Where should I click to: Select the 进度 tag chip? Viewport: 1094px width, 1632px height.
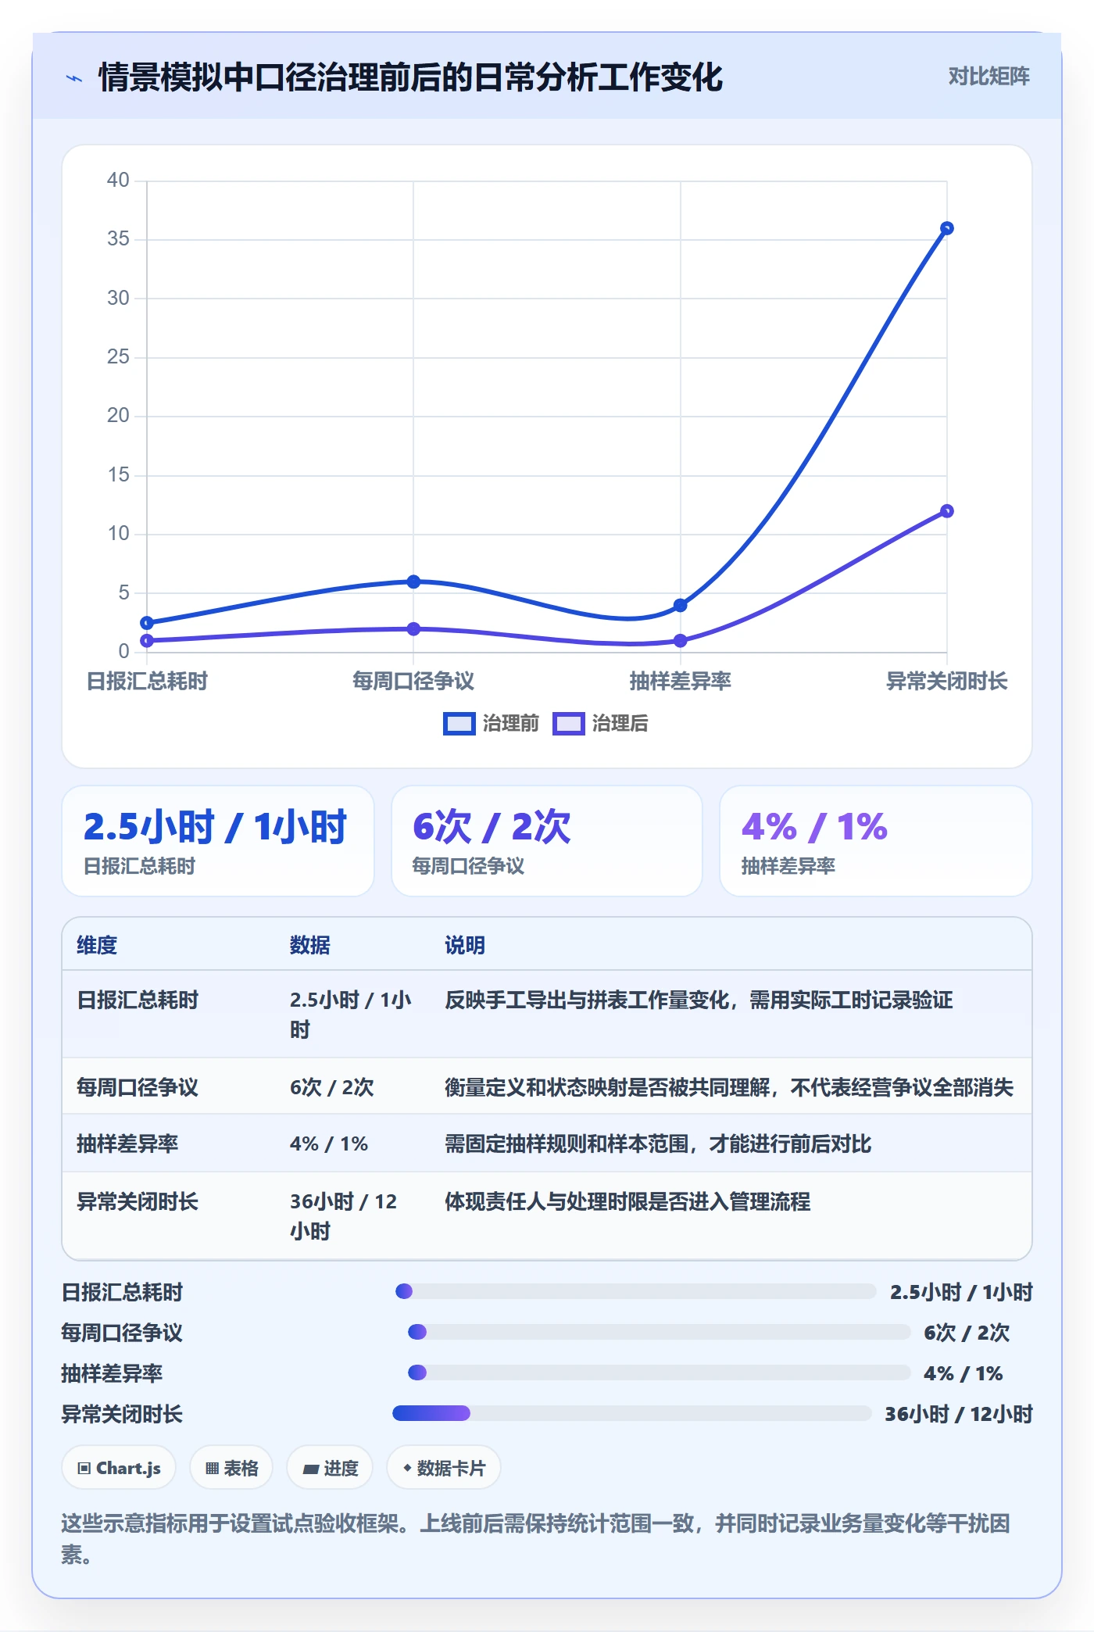click(x=330, y=1468)
